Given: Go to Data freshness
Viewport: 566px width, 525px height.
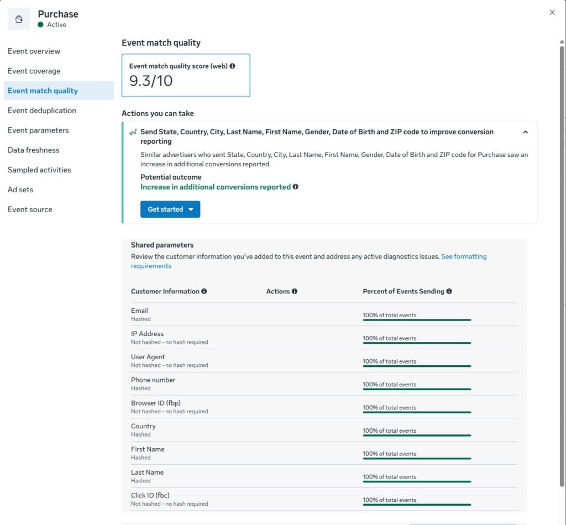Looking at the screenshot, I should click(34, 150).
